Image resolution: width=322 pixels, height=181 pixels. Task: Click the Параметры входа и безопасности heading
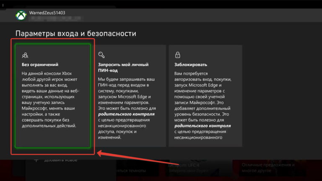(75, 34)
